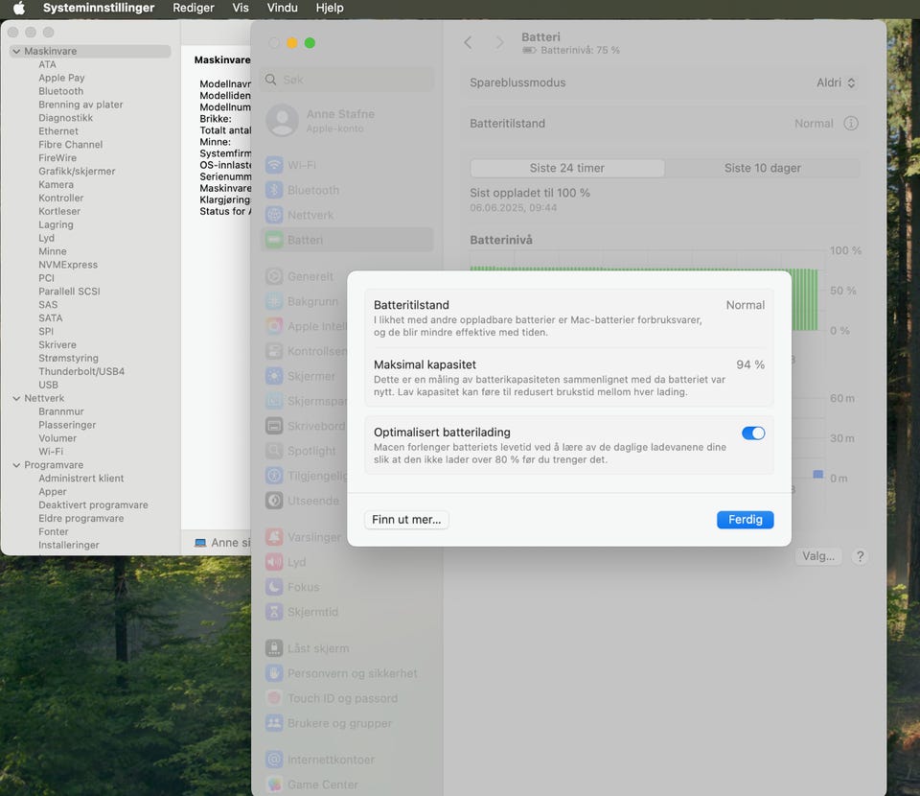This screenshot has height=796, width=920.
Task: Click the info icon beside Batteritilstand Normal
Action: point(850,124)
